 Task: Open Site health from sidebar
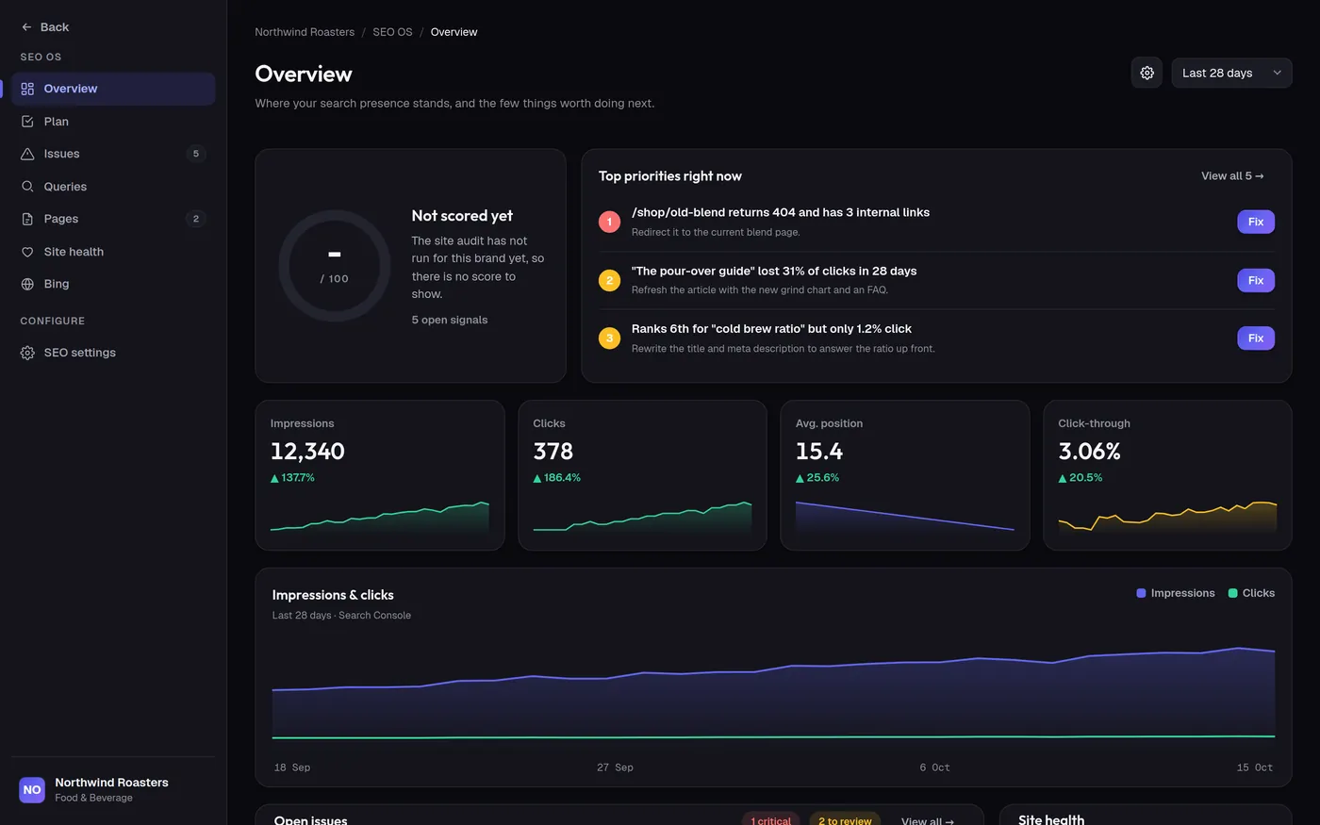113,252
